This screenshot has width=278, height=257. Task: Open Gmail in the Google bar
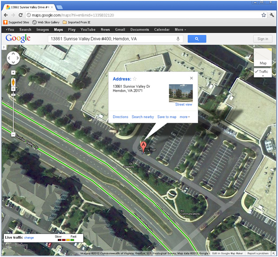(x=120, y=30)
